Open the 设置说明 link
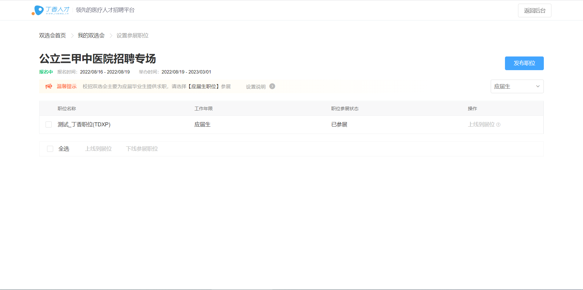This screenshot has width=583, height=290. pyautogui.click(x=256, y=87)
